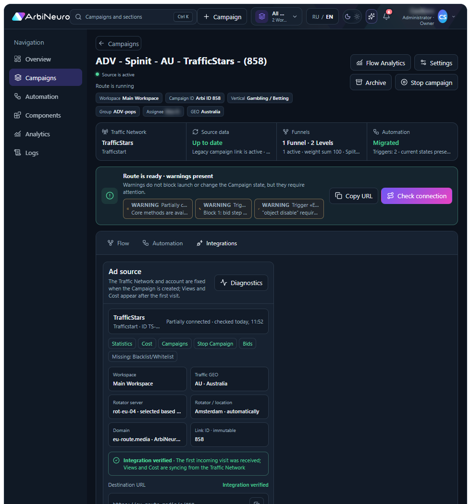Viewport: 471px width, 504px height.
Task: Click the Rotator location Amsterdam field
Action: click(229, 407)
